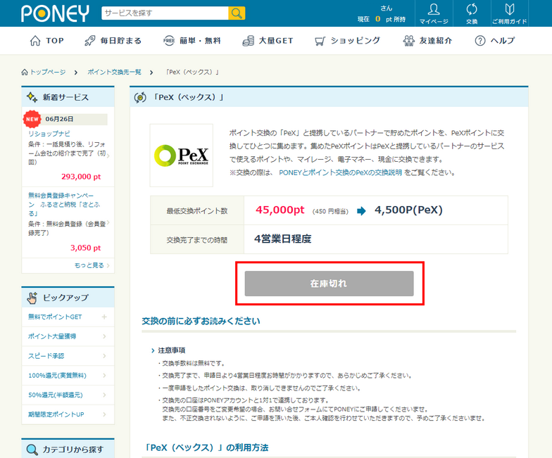Click the 現在 0 pt 所持 balance
The height and width of the screenshot is (458, 552).
[382, 19]
